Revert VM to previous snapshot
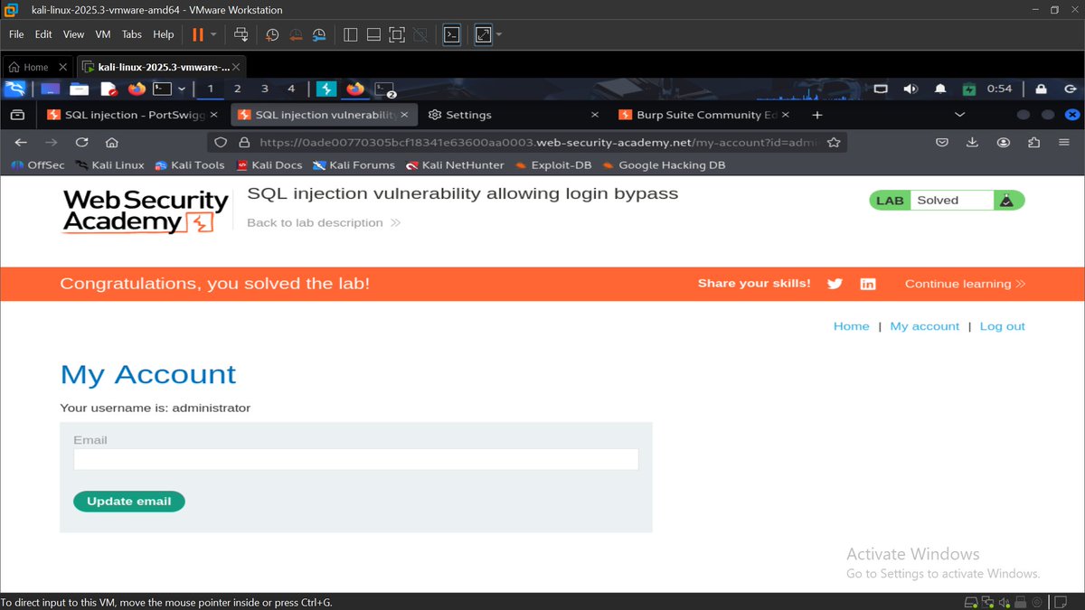 296,35
